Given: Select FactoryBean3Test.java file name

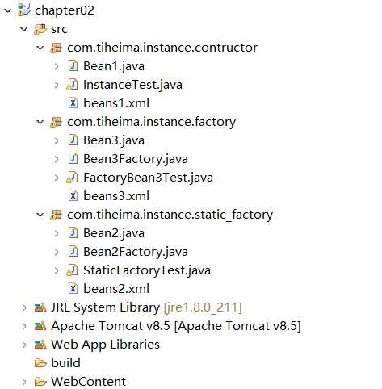Looking at the screenshot, I should click(x=148, y=178).
